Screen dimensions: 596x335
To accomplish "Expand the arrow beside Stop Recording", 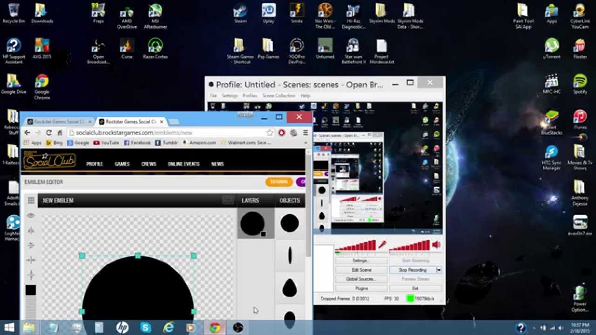I will click(x=439, y=270).
